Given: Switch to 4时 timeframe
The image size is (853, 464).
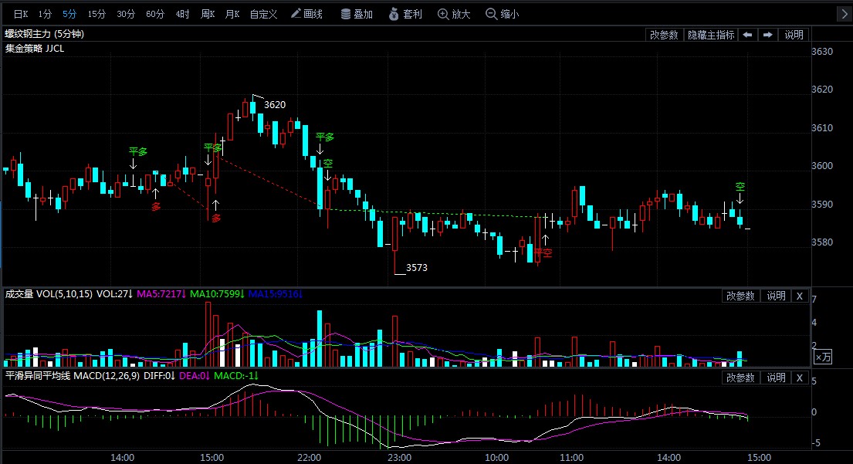Looking at the screenshot, I should click(x=183, y=14).
